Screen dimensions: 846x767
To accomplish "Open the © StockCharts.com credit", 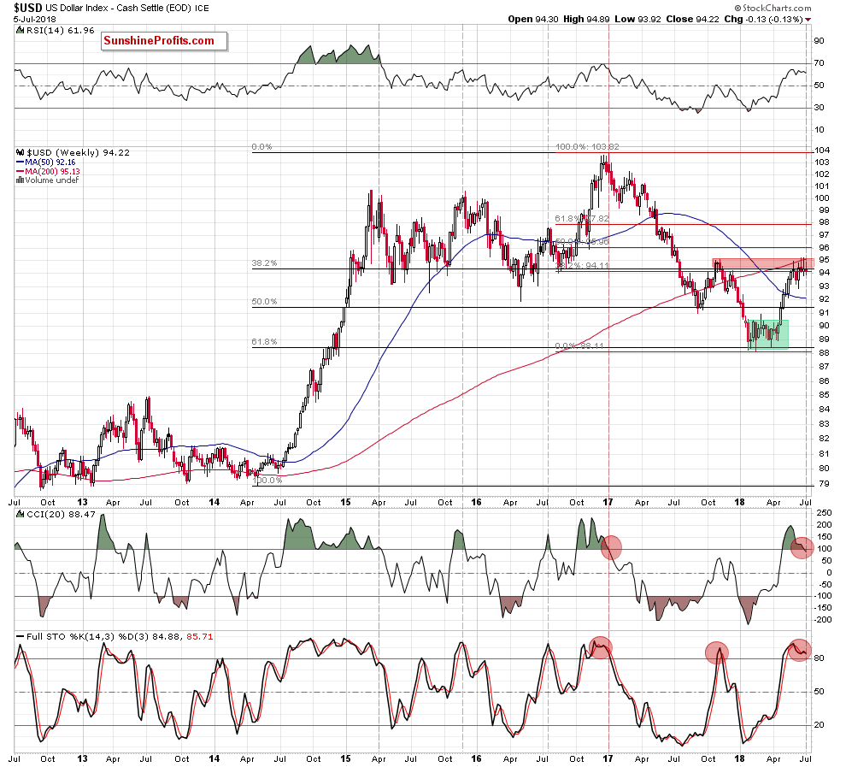I will click(773, 8).
